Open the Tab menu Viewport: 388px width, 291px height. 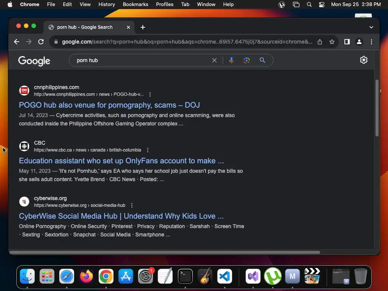[x=185, y=5]
